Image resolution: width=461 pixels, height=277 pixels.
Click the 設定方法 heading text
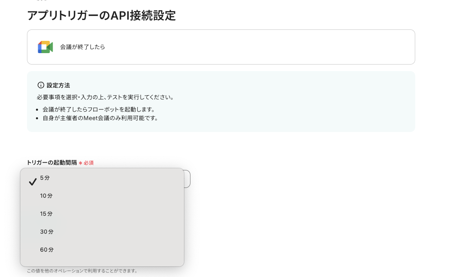(58, 85)
